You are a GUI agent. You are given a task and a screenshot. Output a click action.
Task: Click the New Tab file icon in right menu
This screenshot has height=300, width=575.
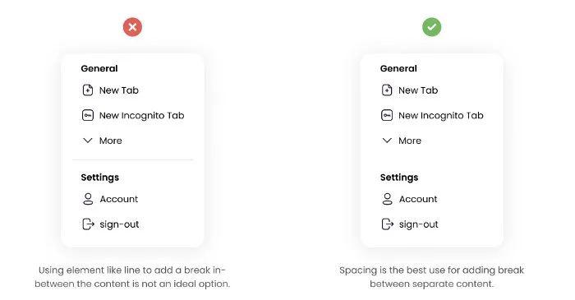(x=387, y=90)
